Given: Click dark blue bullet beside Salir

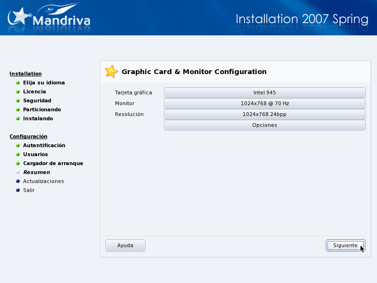Looking at the screenshot, I should (18, 191).
